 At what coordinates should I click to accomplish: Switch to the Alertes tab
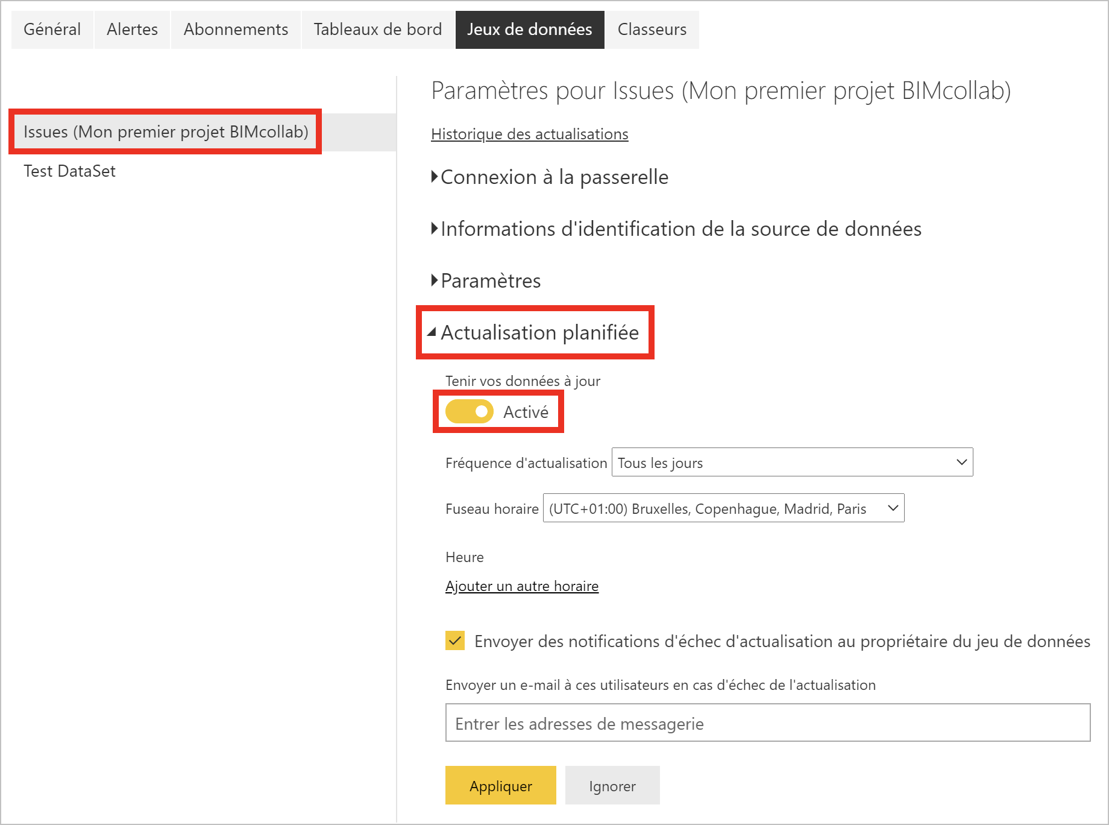[132, 30]
